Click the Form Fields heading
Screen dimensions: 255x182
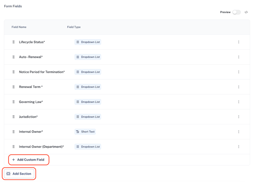pyautogui.click(x=13, y=6)
